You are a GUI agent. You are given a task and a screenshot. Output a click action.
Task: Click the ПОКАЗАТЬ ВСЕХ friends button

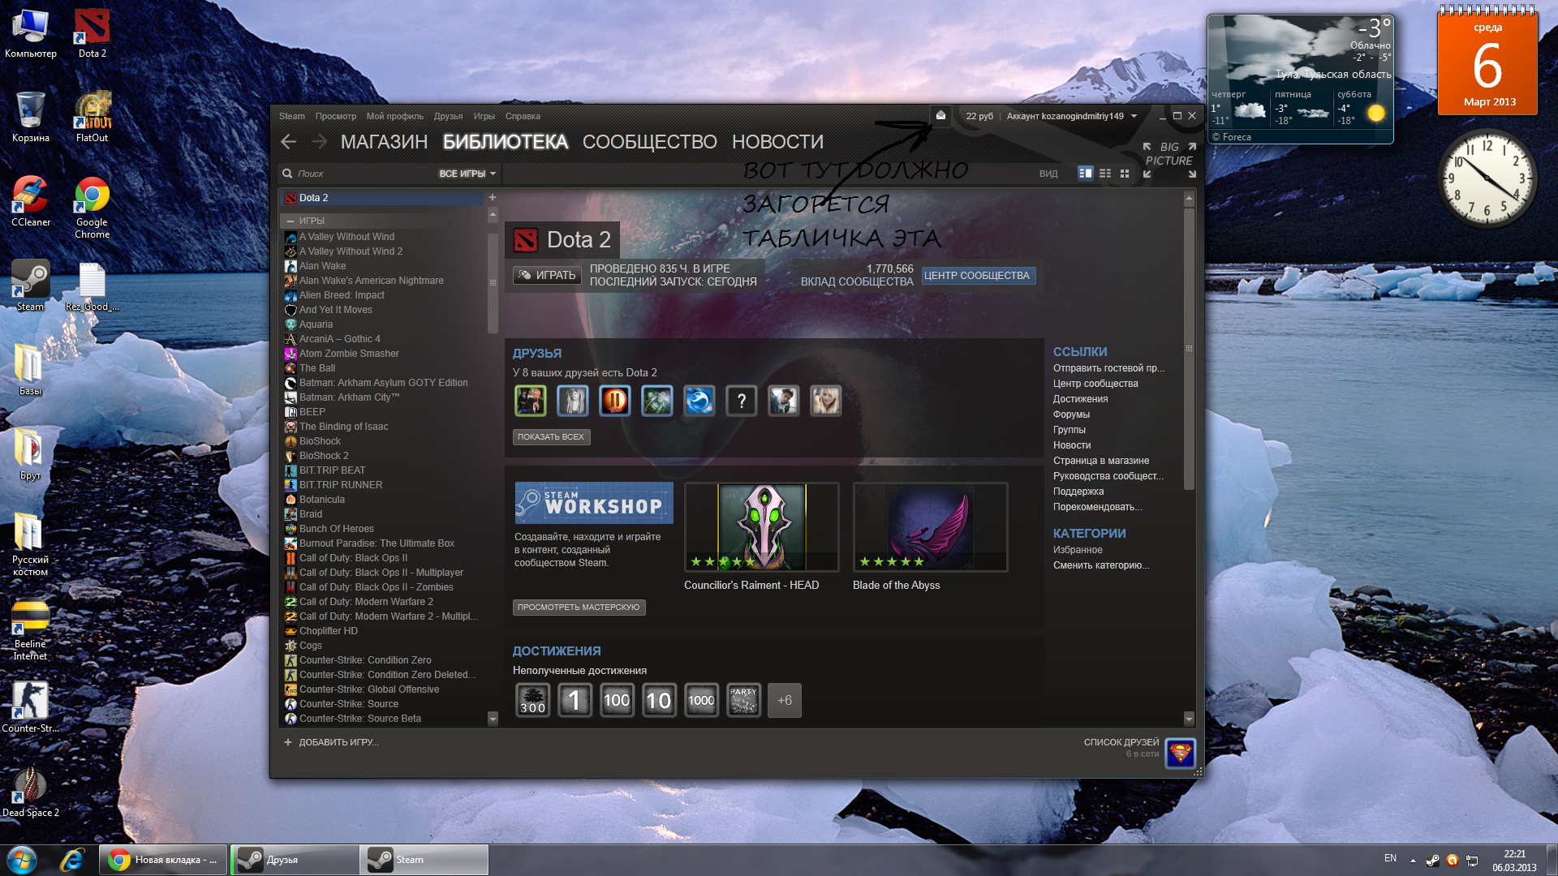551,437
